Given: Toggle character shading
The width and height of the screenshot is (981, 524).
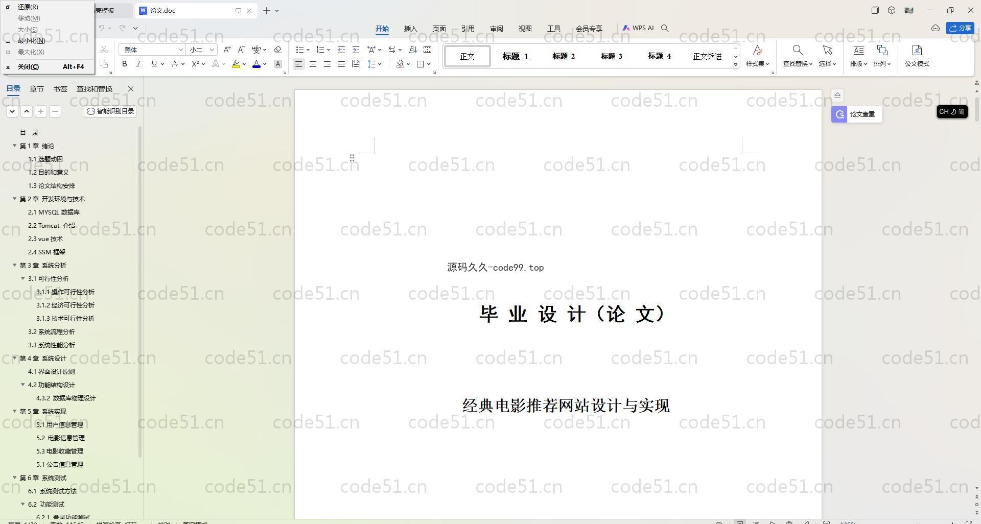Looking at the screenshot, I should tap(278, 64).
